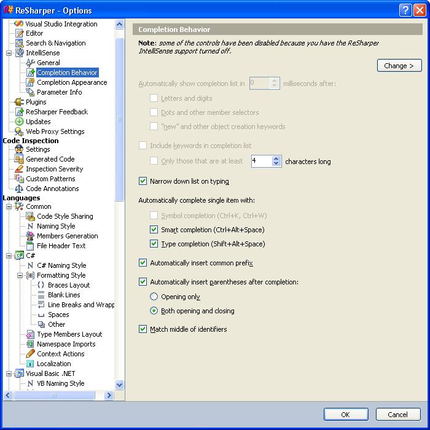Screen dimensions: 430x430
Task: Click the Completion Appearance icon
Action: tap(30, 82)
